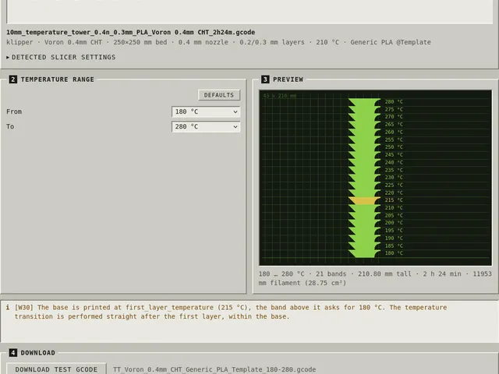Click the 250 °C label in preview
The image size is (499, 374).
394,147
